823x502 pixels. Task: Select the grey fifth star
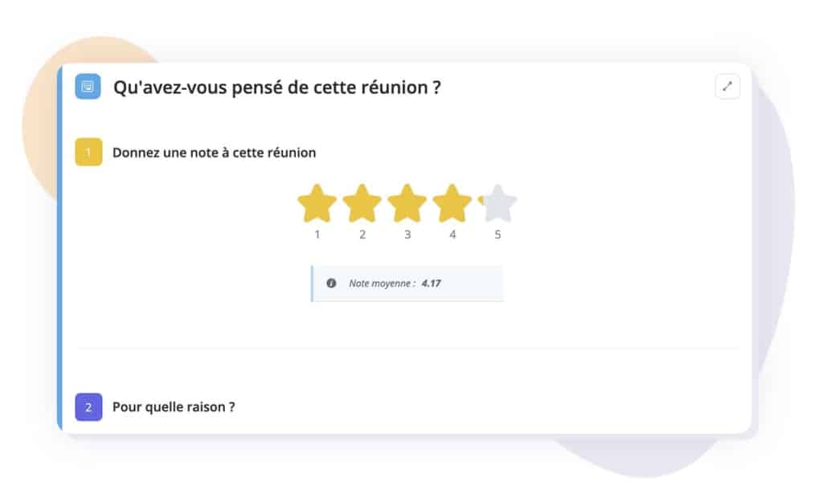[x=497, y=203]
